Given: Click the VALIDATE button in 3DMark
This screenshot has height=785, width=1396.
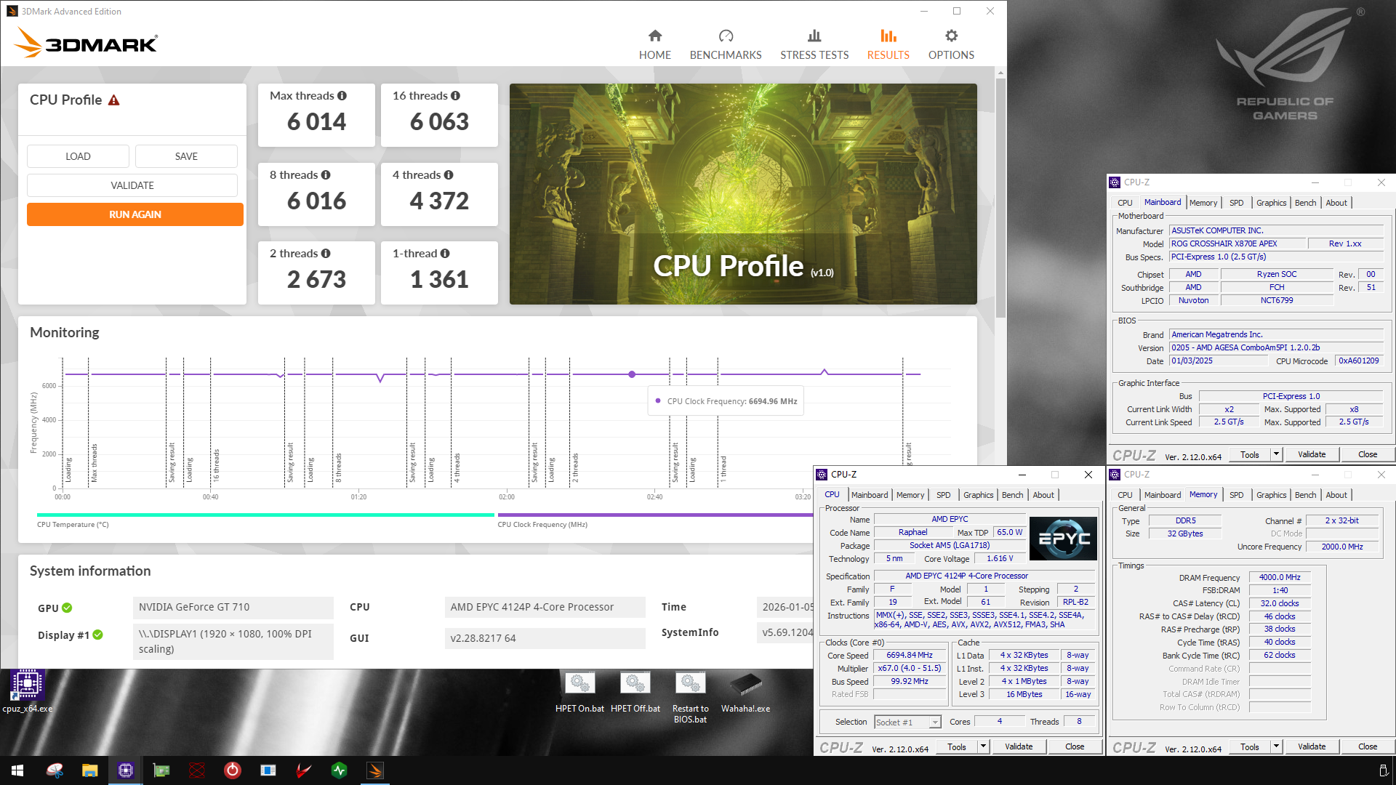Looking at the screenshot, I should click(132, 185).
